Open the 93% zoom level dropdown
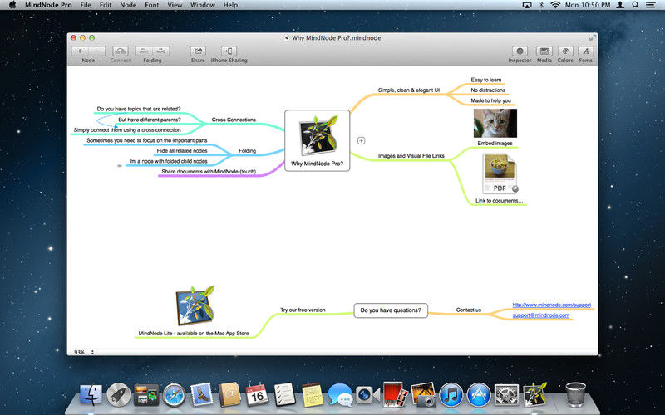This screenshot has height=415, width=665. click(x=83, y=352)
